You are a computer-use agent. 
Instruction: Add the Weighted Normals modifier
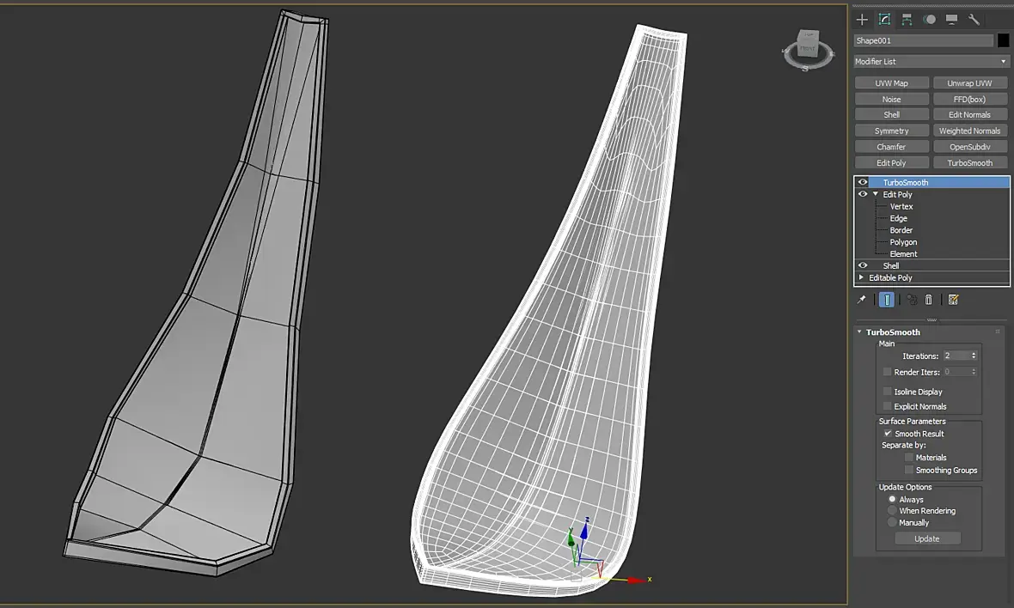click(x=969, y=131)
